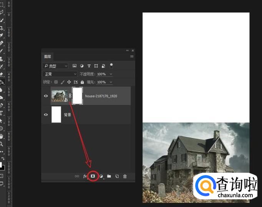Select the 图层 panel tab
The image size is (262, 207).
coord(48,57)
